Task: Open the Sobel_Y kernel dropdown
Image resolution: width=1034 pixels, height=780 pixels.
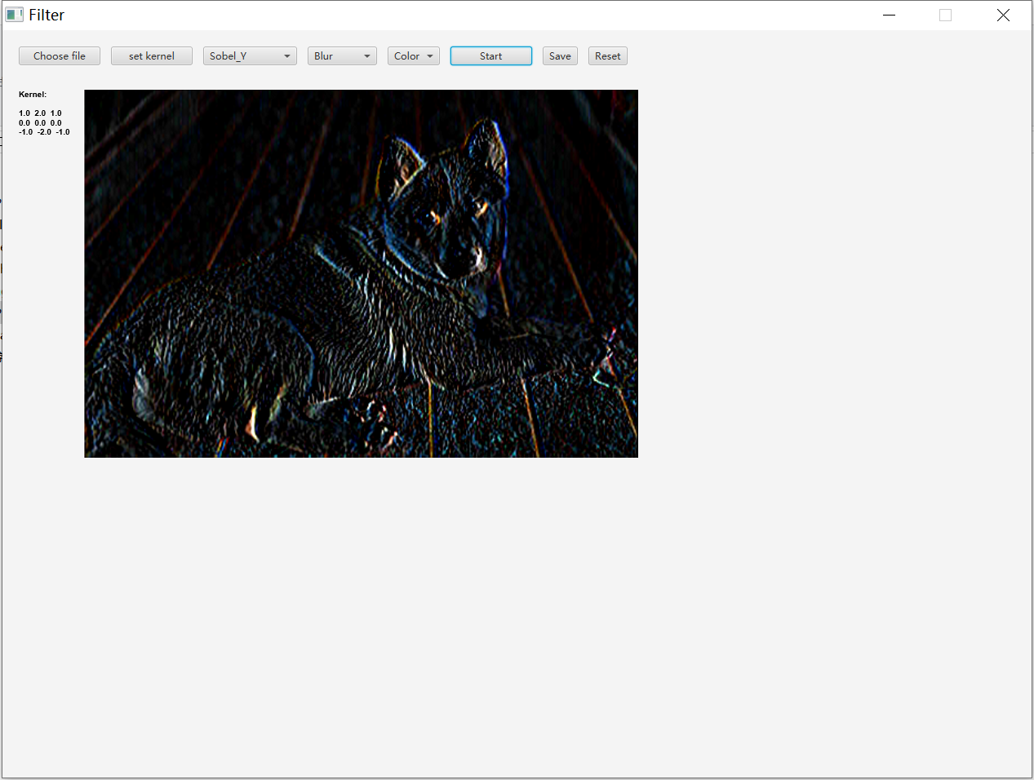Action: pos(250,55)
